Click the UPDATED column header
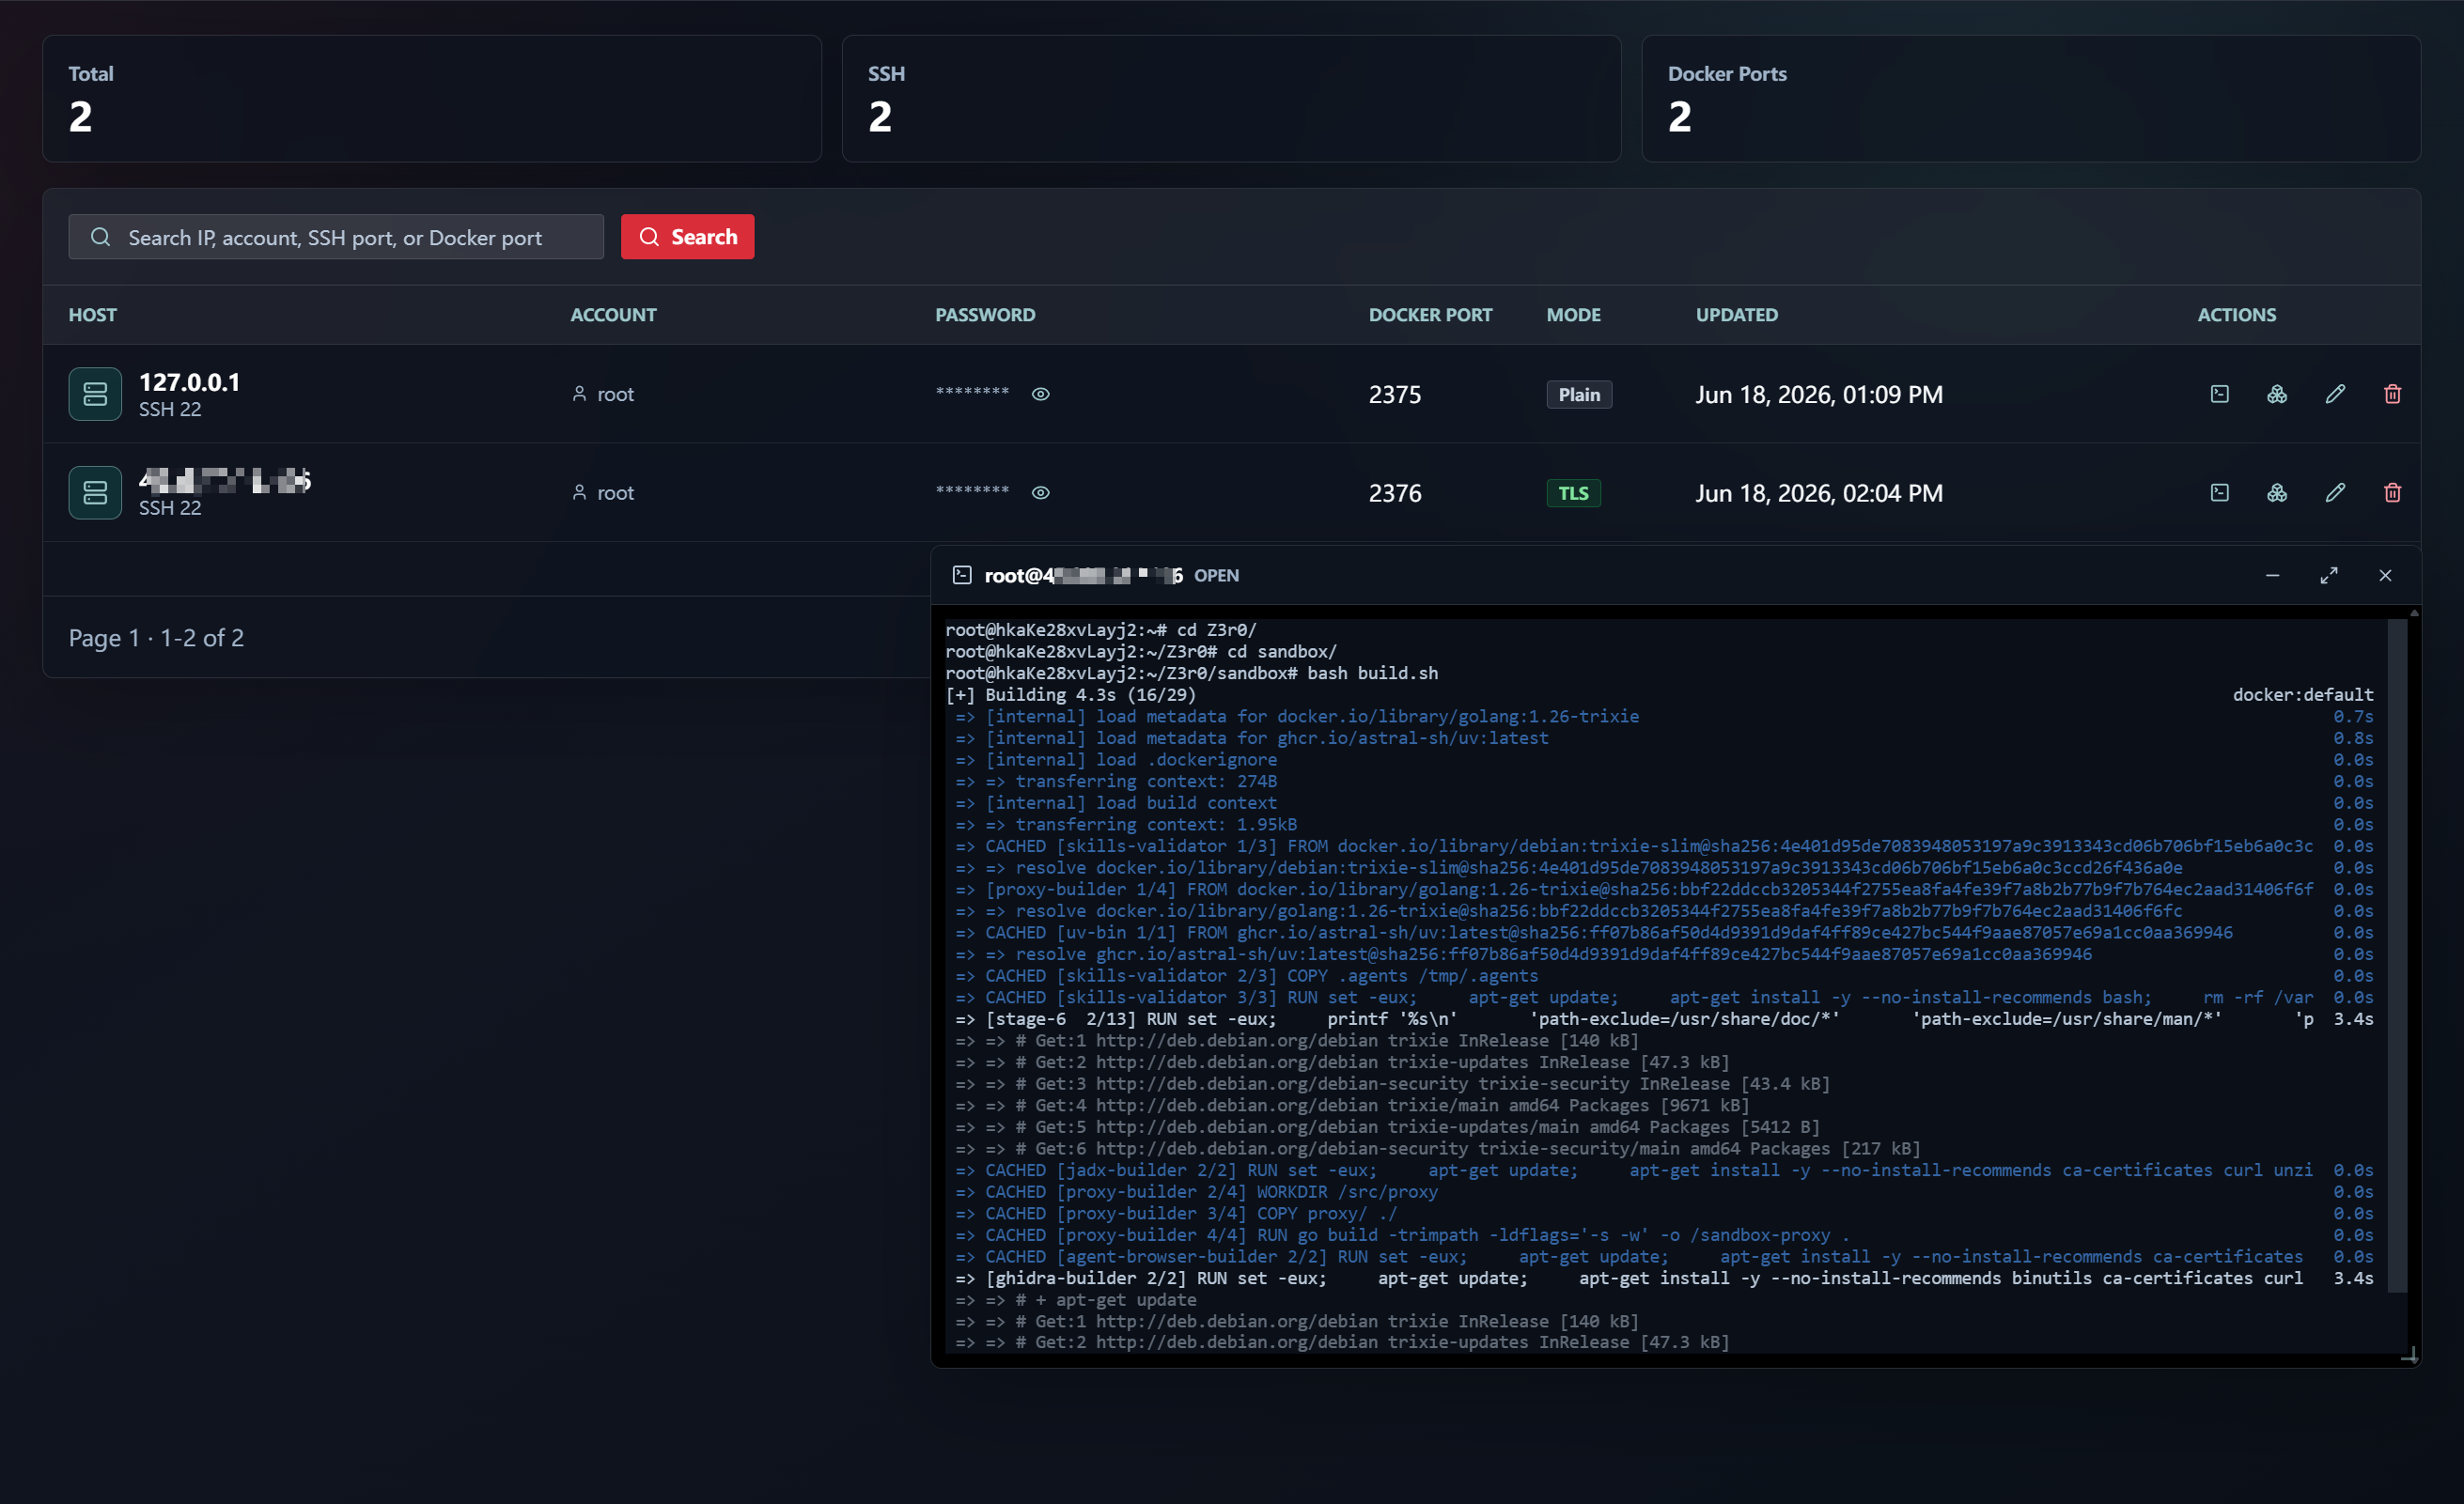 click(x=1736, y=315)
